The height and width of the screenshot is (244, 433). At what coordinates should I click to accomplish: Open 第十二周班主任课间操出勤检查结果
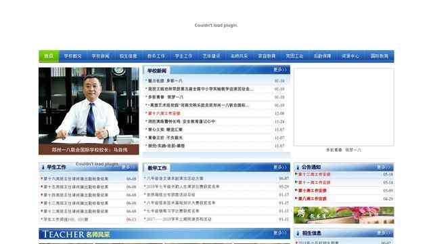tap(76, 211)
